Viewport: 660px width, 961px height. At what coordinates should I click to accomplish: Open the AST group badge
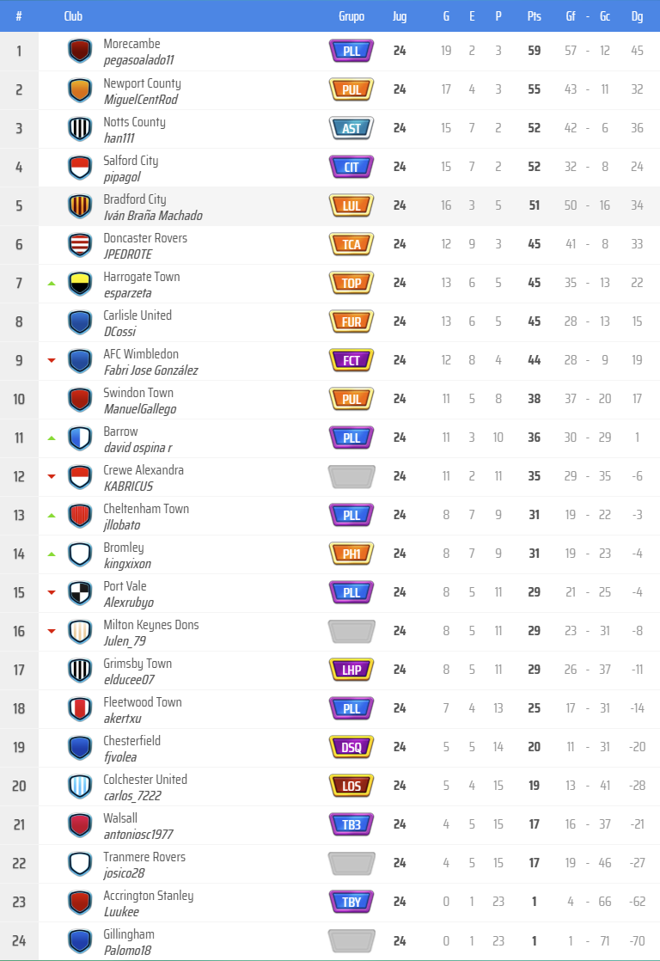(351, 128)
